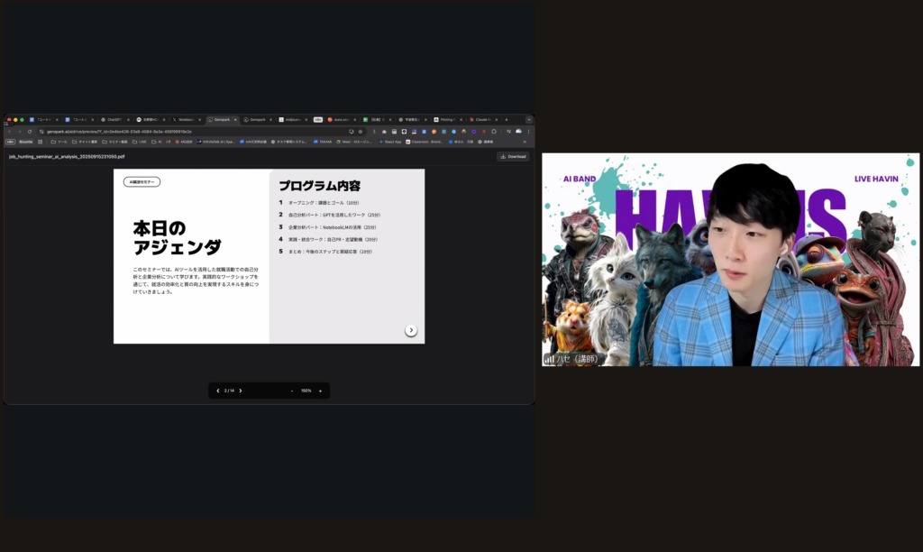Open the browser extensions puzzle icon
The height and width of the screenshot is (552, 923).
(494, 131)
